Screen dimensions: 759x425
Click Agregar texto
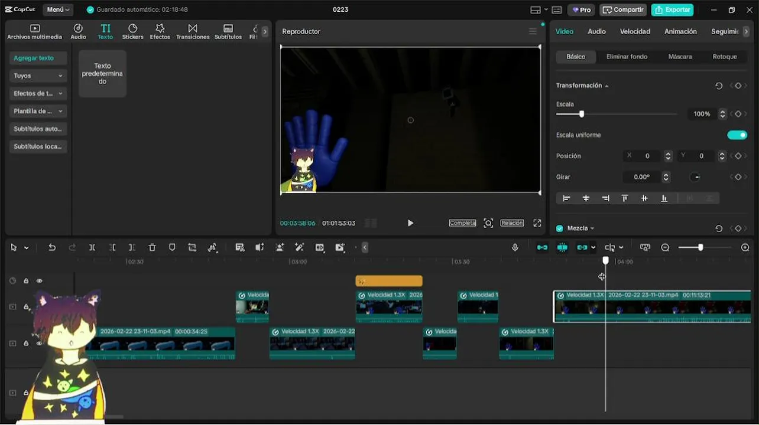tap(38, 58)
